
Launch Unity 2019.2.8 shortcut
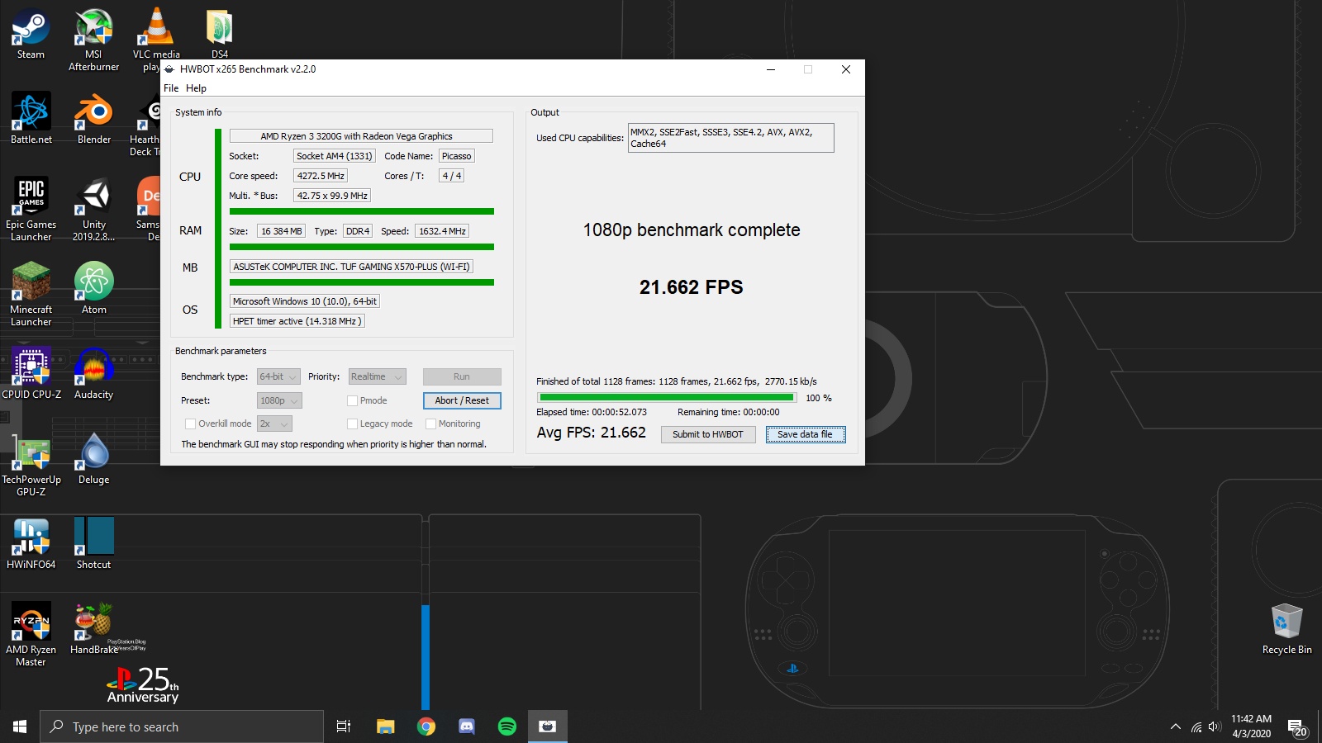pyautogui.click(x=93, y=210)
